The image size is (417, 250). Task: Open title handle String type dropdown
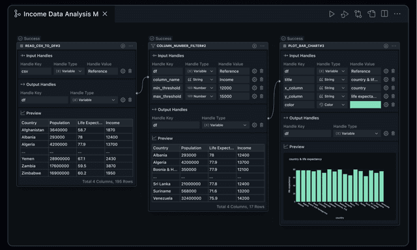point(332,80)
